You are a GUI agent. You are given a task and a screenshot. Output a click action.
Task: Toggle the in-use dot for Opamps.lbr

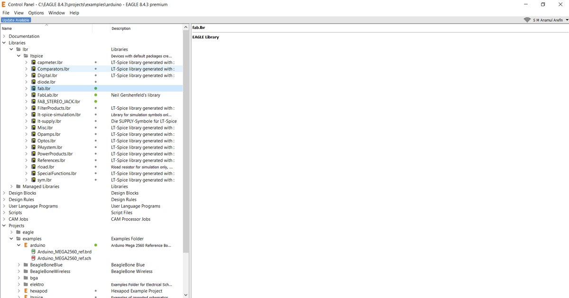[x=96, y=134]
